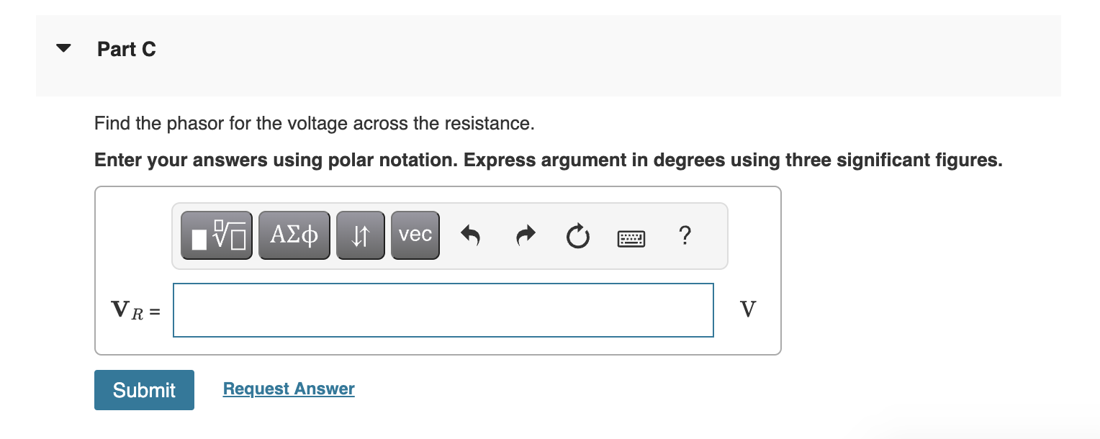This screenshot has height=439, width=1100.
Task: Open the math template/square root palette
Action: coord(216,235)
